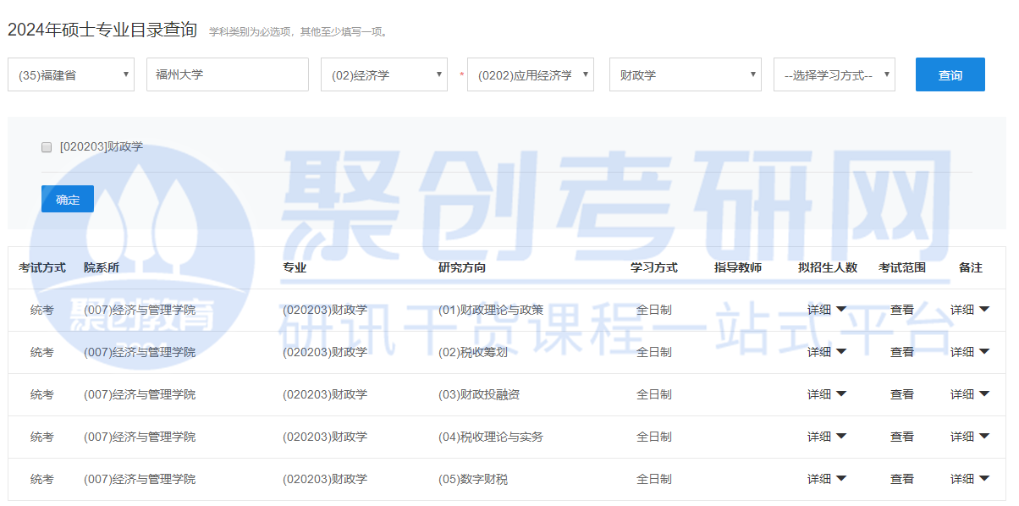This screenshot has height=506, width=1019.
Task: Click 统考 in the 税收理论与实务 row
Action: pyautogui.click(x=42, y=437)
